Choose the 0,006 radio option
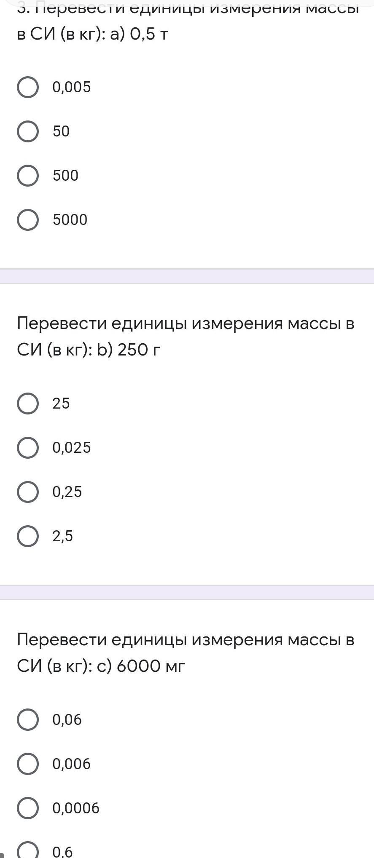Screen dimensions: 374x858 [x=28, y=764]
